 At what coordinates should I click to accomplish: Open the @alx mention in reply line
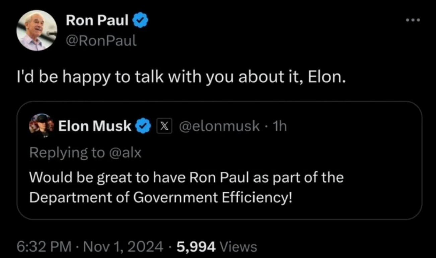[124, 153]
